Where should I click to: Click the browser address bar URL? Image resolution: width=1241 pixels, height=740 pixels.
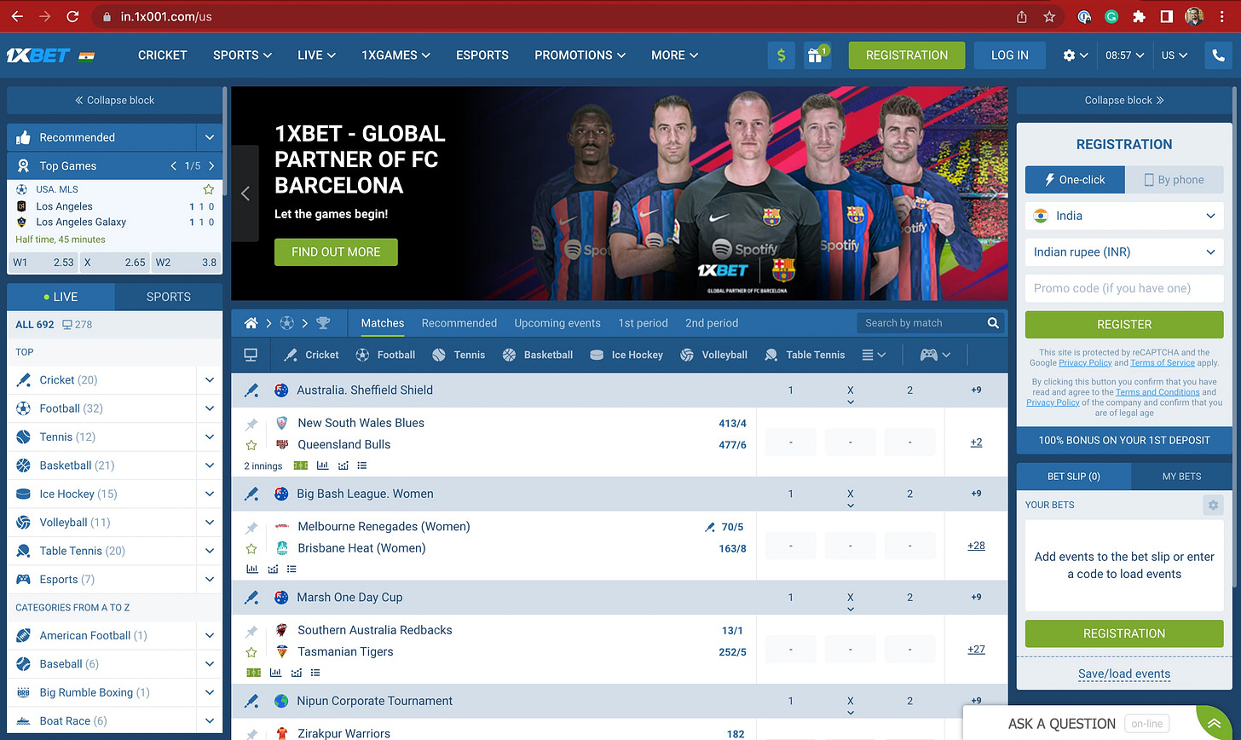click(x=166, y=16)
